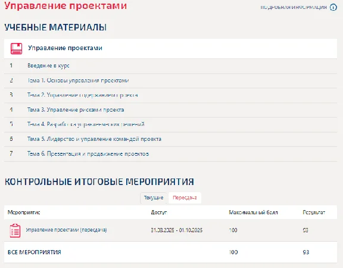Click the ВСЕ МЕРОПРИЯТИЯ total row label
The image size is (343, 268).
[35, 252]
